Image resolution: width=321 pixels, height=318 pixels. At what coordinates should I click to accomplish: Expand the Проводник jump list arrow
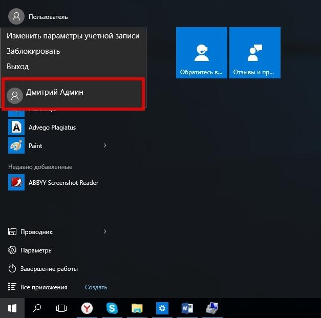(x=105, y=231)
